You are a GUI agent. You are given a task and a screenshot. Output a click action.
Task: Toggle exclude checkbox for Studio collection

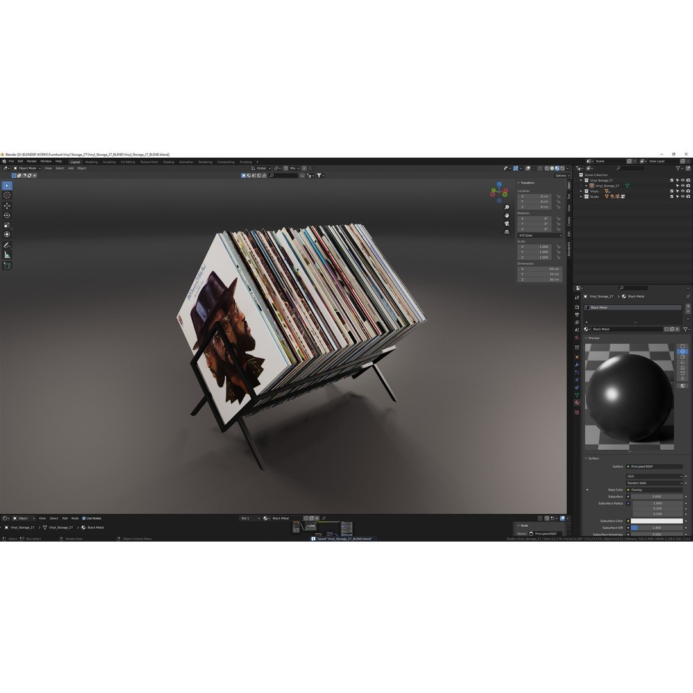(x=672, y=197)
